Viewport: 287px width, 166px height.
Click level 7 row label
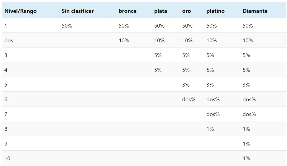tap(6, 114)
